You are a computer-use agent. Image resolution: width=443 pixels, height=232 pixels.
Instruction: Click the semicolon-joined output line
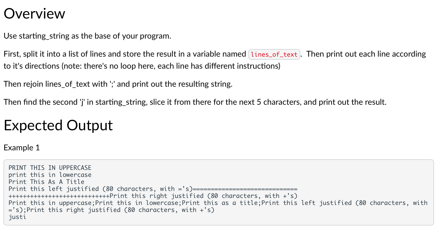click(x=151, y=203)
